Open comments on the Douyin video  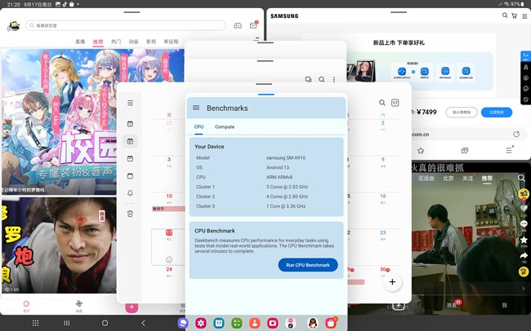pos(524,223)
